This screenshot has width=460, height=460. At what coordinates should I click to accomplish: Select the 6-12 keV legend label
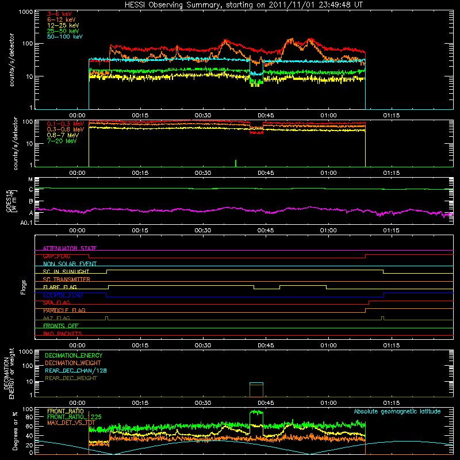coord(62,20)
